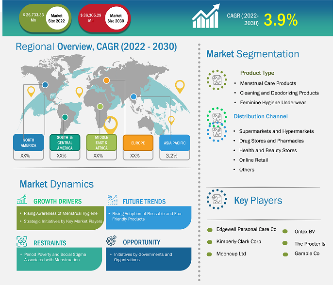Click Ontex BV key player

305,232
